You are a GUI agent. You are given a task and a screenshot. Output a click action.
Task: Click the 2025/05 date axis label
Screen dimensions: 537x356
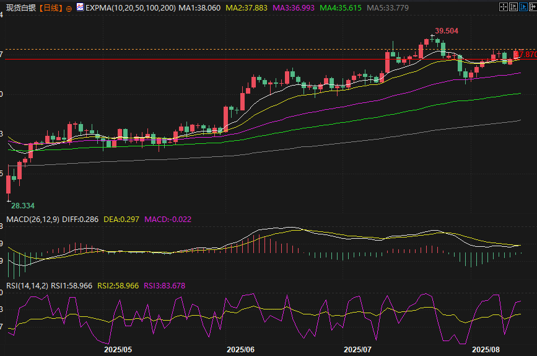[x=118, y=350]
